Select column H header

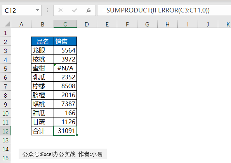click(x=167, y=24)
